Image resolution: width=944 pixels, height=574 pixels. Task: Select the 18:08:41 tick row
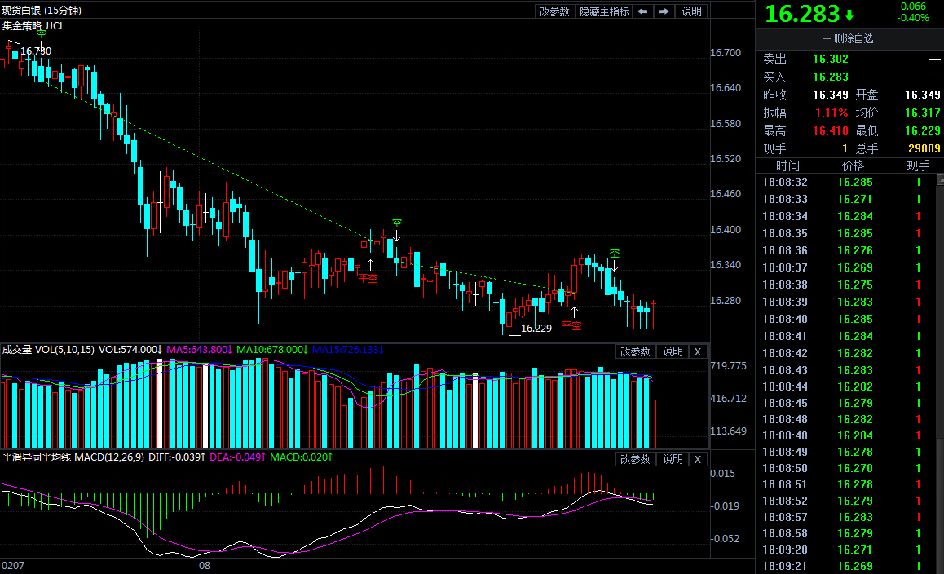tap(846, 336)
